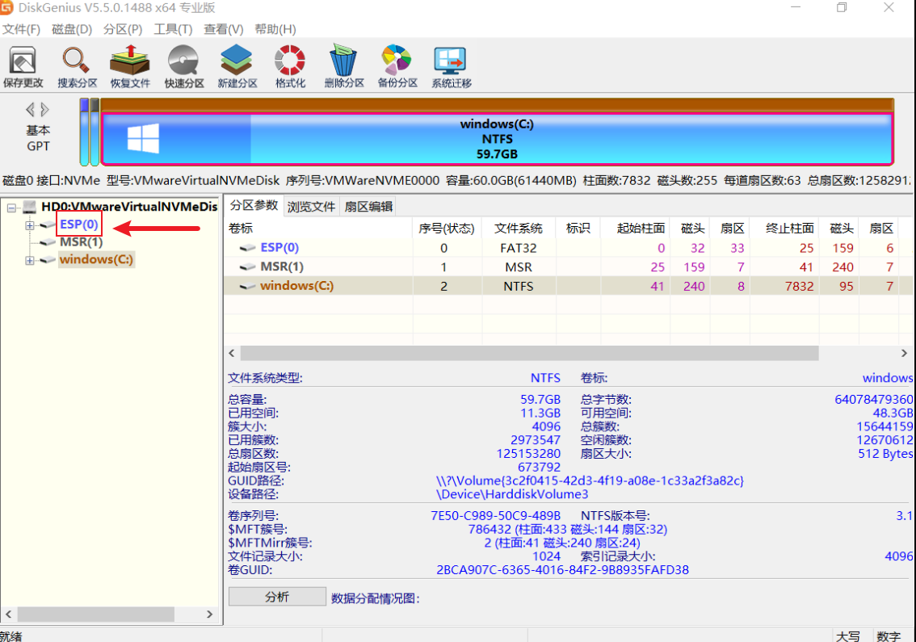Screen dimensions: 916x642
Task: Open the View (查看) menu
Action: 223,29
